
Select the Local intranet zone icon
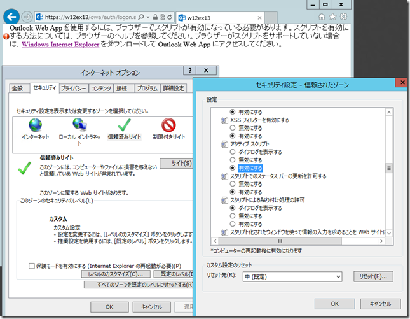(x=79, y=124)
